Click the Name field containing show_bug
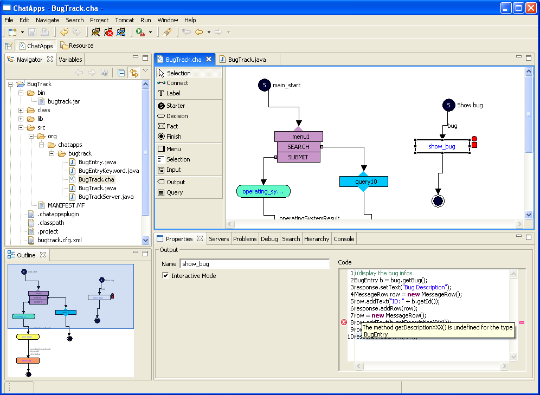 click(x=254, y=264)
